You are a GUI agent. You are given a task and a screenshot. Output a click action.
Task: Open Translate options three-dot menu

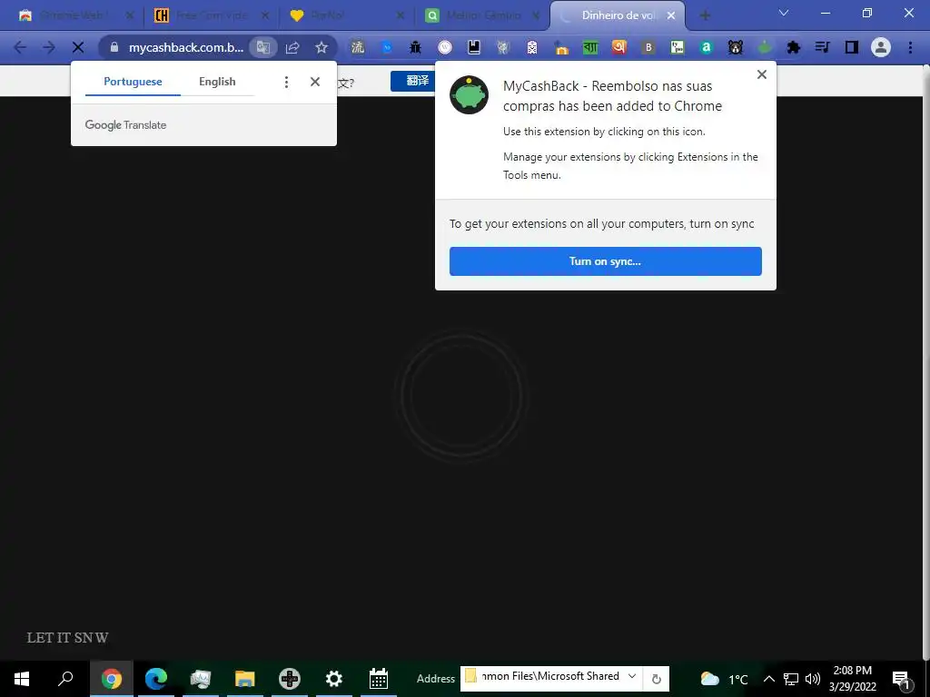click(x=286, y=82)
